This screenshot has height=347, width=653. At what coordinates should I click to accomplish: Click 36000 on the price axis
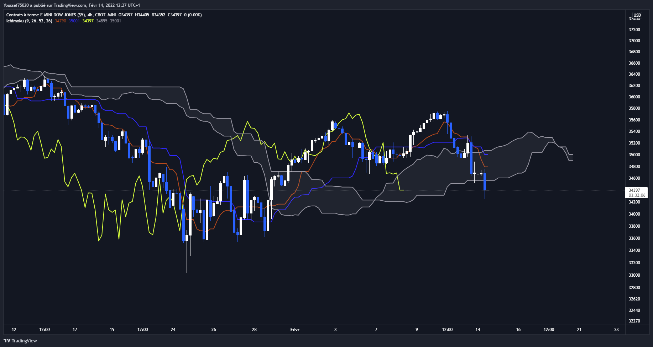[634, 97]
